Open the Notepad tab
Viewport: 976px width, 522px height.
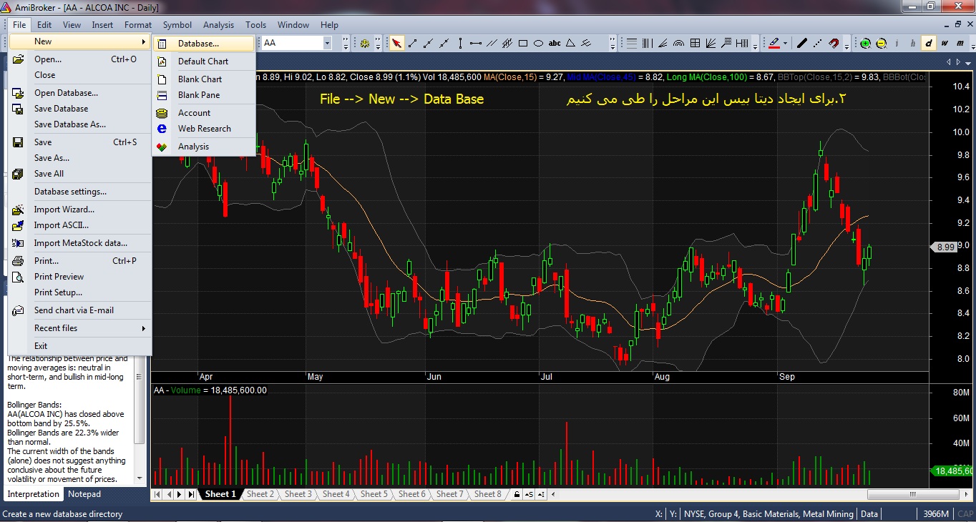[x=84, y=494]
